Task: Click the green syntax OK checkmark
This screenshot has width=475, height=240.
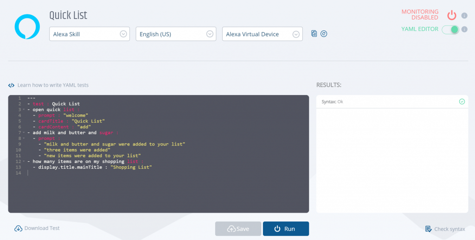Action: (462, 101)
